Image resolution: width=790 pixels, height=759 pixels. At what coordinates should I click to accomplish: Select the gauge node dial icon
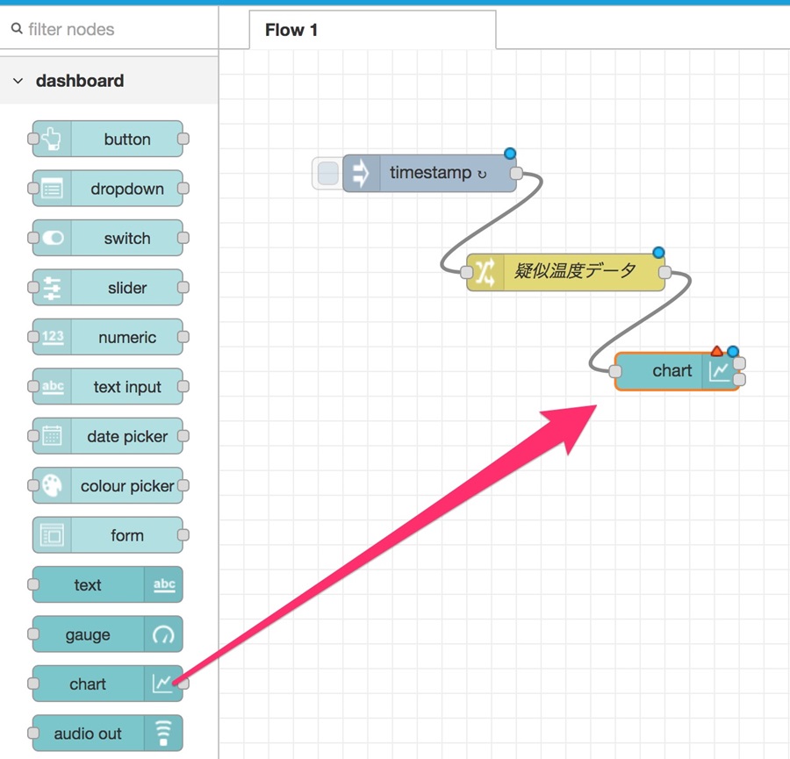[x=163, y=634]
